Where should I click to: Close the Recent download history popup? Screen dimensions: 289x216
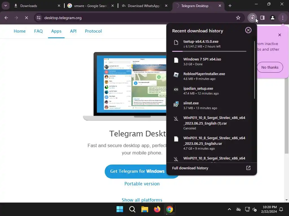[248, 30]
